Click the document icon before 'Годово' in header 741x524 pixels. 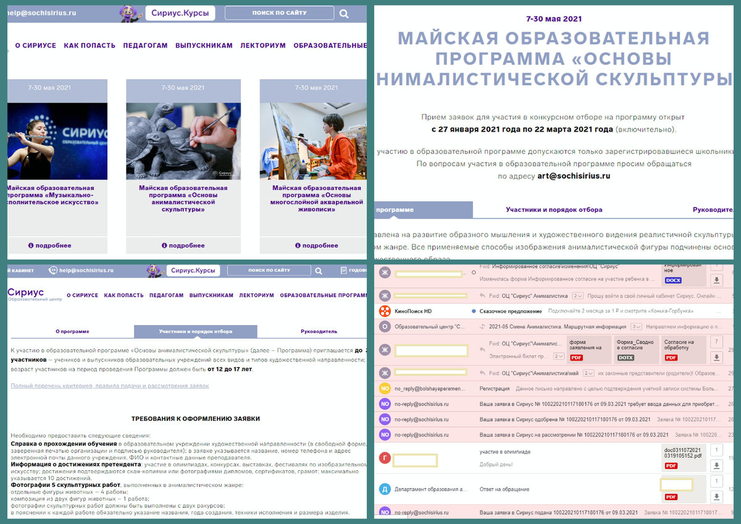point(344,271)
